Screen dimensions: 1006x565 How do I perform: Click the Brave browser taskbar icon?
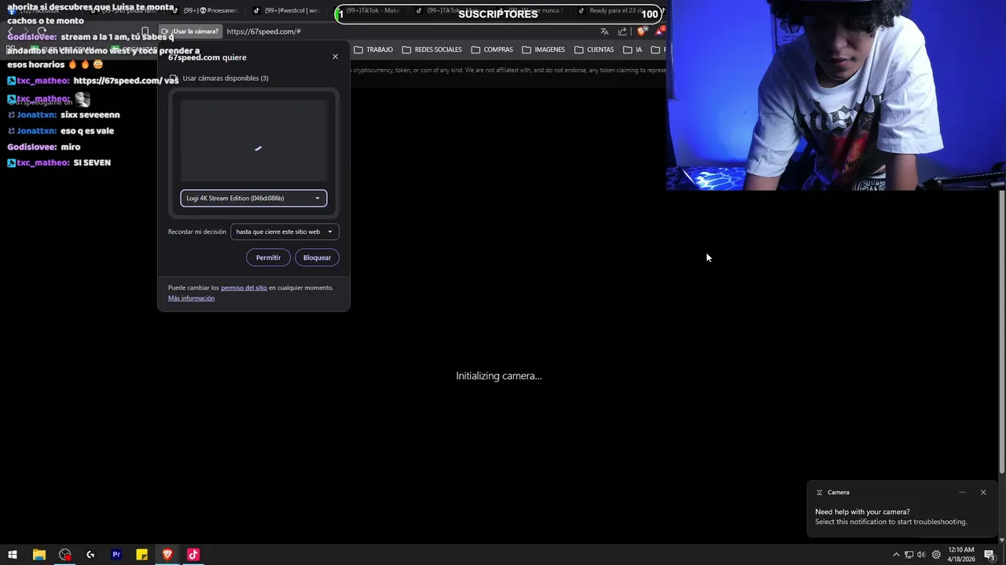(167, 555)
